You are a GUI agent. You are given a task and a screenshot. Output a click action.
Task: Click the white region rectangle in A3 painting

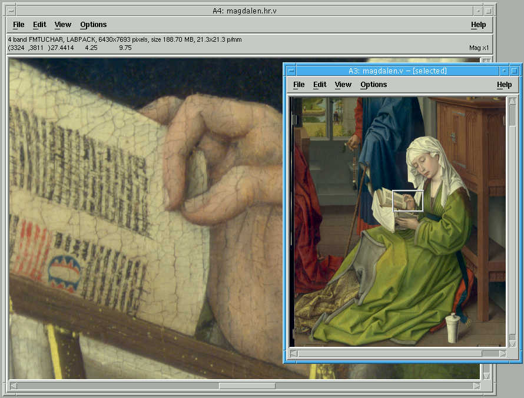pos(407,201)
